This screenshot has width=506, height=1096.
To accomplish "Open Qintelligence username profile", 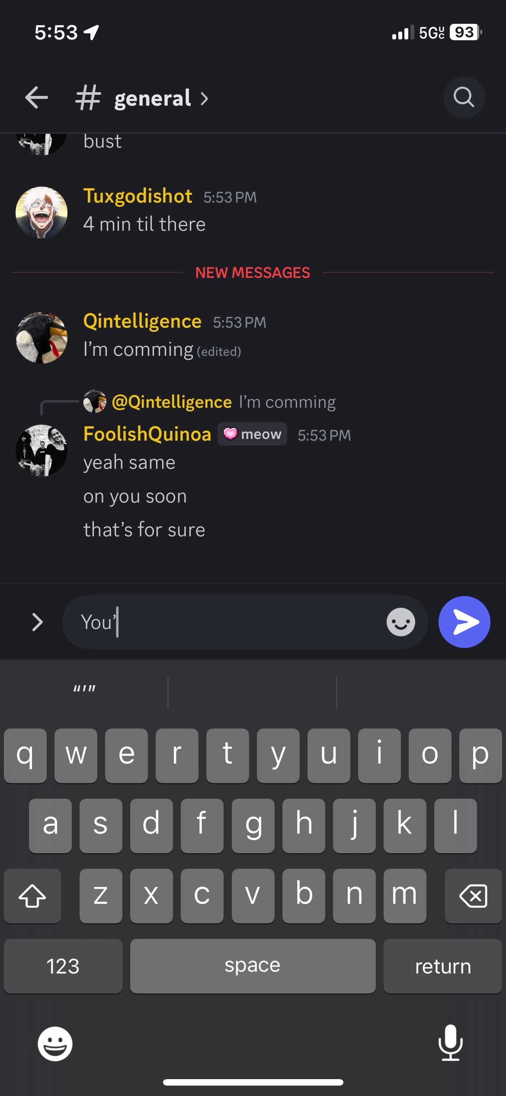I will 142,321.
